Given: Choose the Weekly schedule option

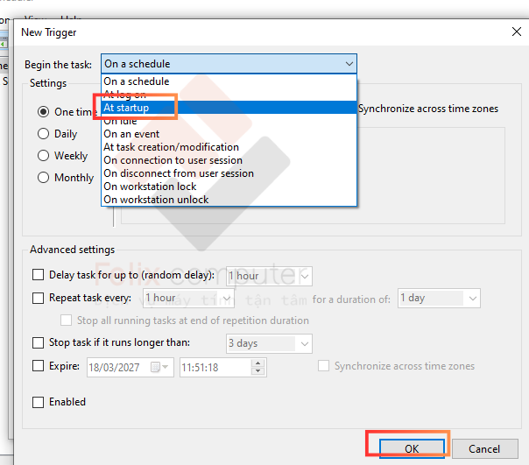Looking at the screenshot, I should pyautogui.click(x=44, y=156).
